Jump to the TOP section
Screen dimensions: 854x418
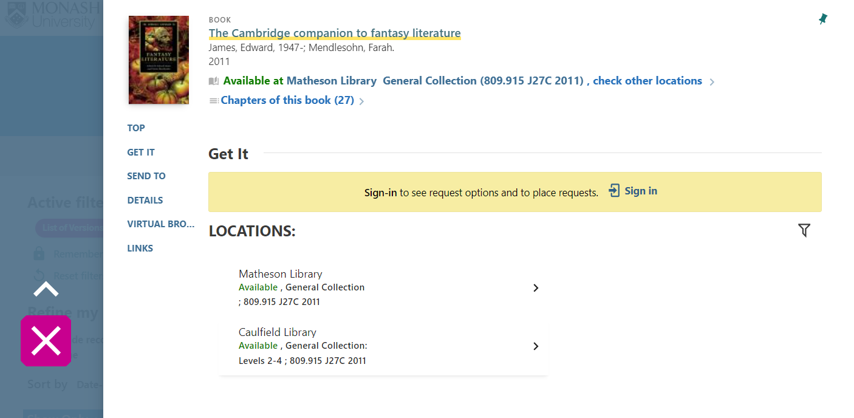coord(136,128)
